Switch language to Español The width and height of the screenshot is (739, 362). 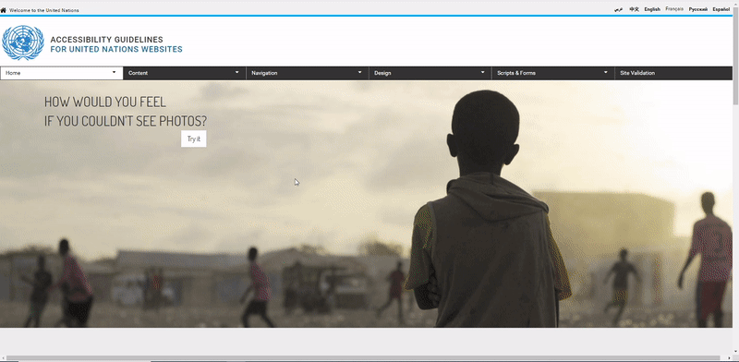[721, 9]
